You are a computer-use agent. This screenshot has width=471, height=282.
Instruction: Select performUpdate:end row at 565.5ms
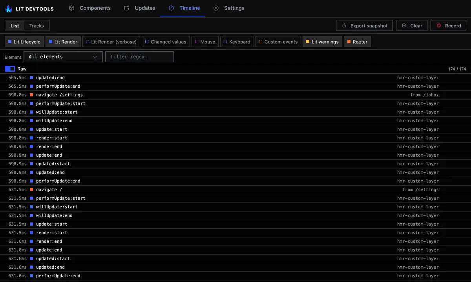point(235,86)
